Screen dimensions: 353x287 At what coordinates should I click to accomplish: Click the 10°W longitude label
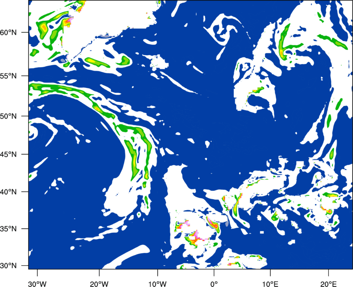(x=158, y=283)
